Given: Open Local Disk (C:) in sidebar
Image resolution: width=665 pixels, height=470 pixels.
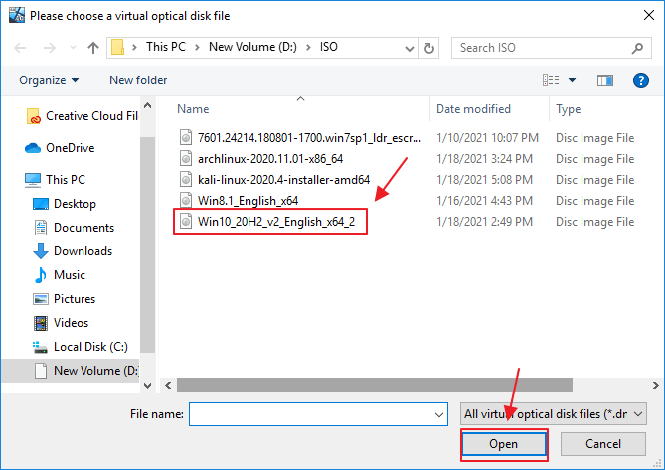Looking at the screenshot, I should (81, 347).
